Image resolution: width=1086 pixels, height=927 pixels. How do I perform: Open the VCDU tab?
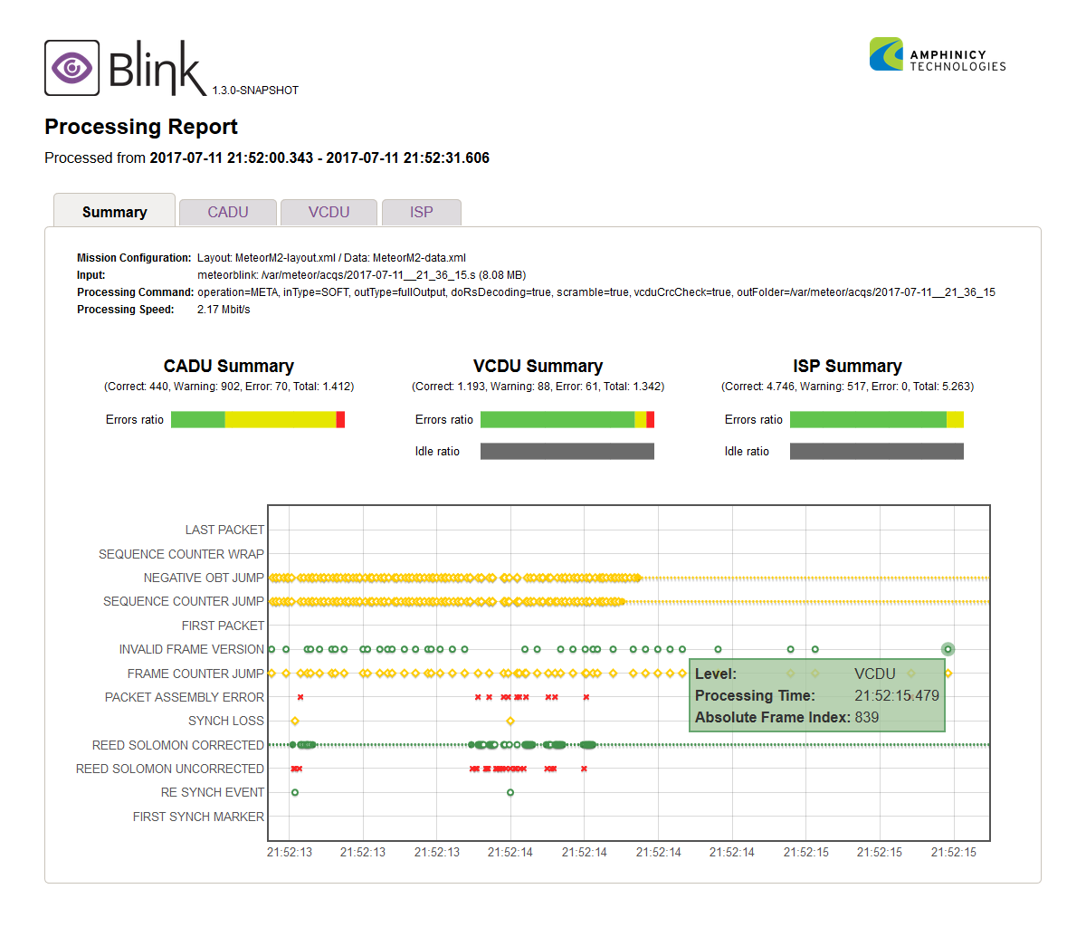(x=329, y=211)
